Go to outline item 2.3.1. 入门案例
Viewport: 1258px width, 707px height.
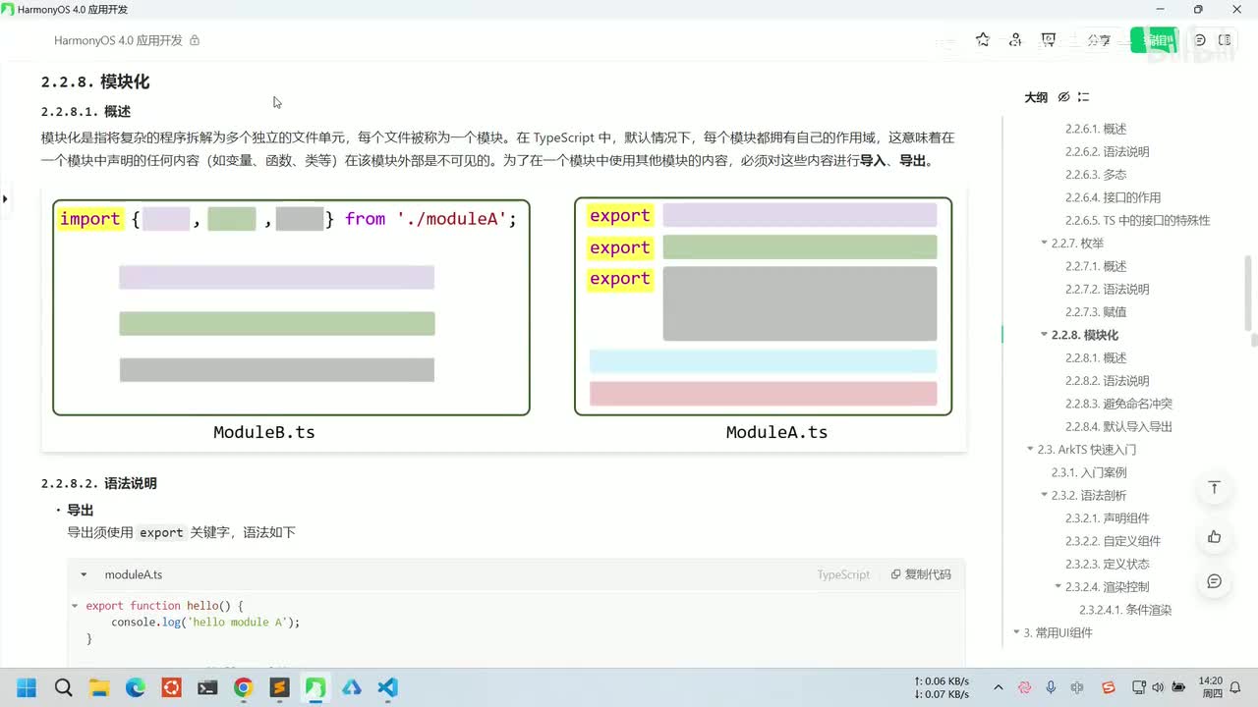click(1089, 472)
